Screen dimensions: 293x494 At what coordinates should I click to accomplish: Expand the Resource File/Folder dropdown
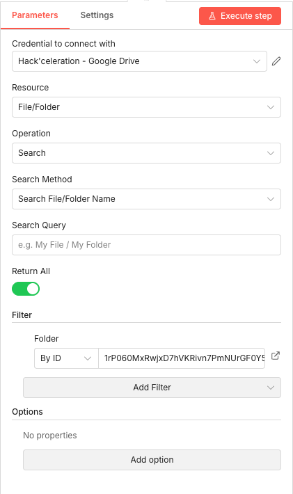click(146, 107)
